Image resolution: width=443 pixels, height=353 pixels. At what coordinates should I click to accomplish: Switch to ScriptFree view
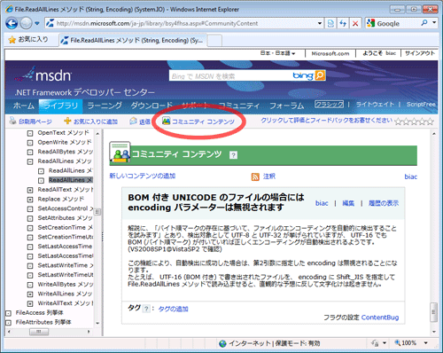pyautogui.click(x=421, y=104)
